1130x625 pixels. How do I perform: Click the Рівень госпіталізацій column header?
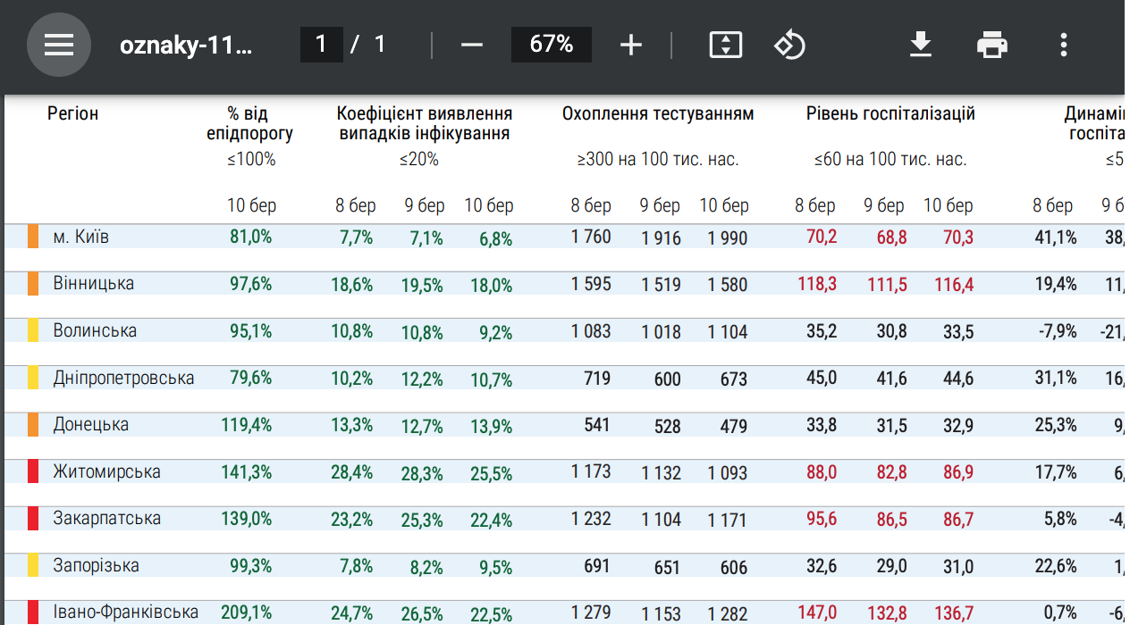tap(890, 114)
